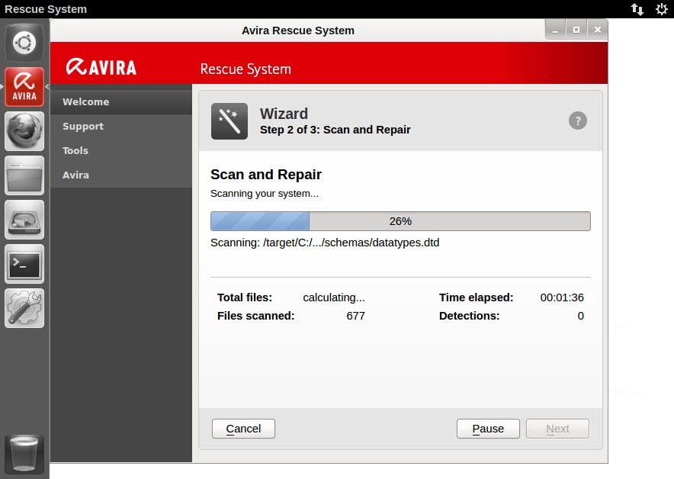The image size is (674, 479).
Task: Click the network arrows indicator in top bar
Action: (637, 9)
